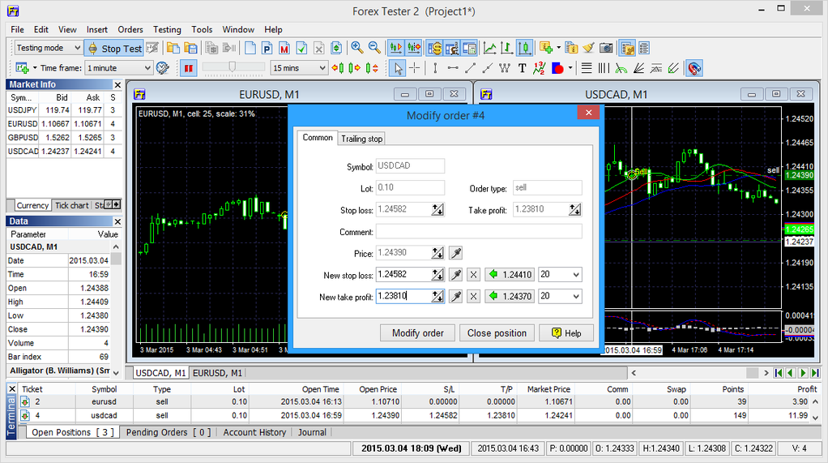Click the Close position button
Screen dimensions: 828x463
coord(497,333)
